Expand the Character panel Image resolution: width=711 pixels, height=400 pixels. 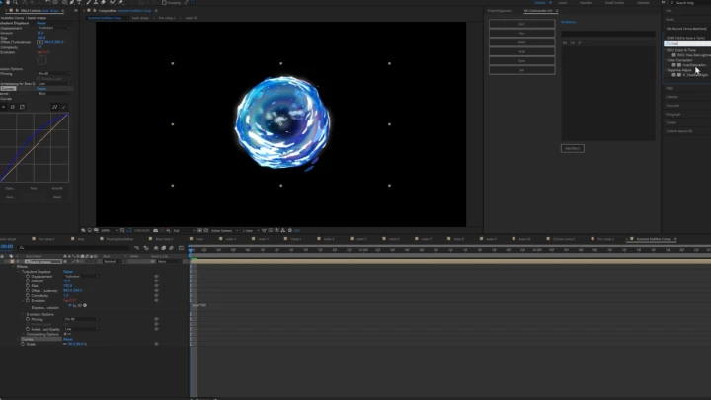[x=672, y=106]
